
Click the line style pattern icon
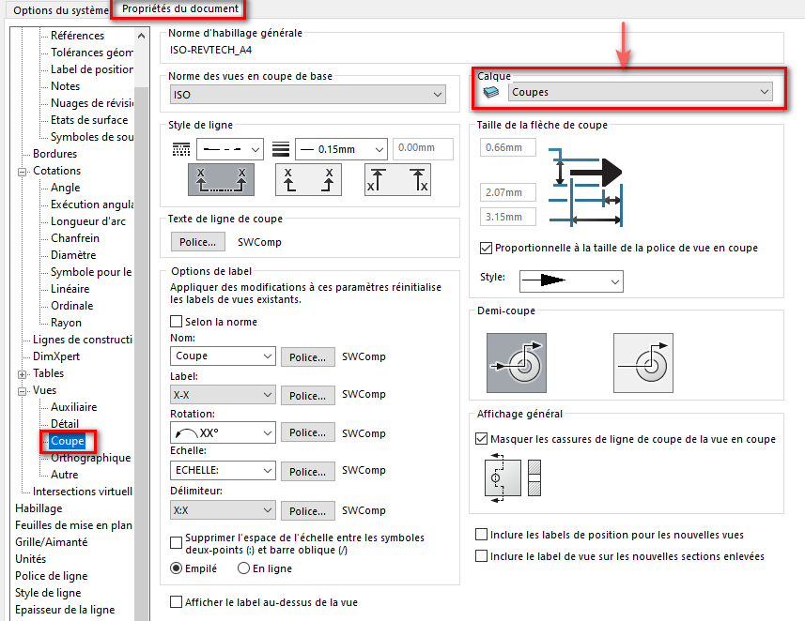(181, 149)
